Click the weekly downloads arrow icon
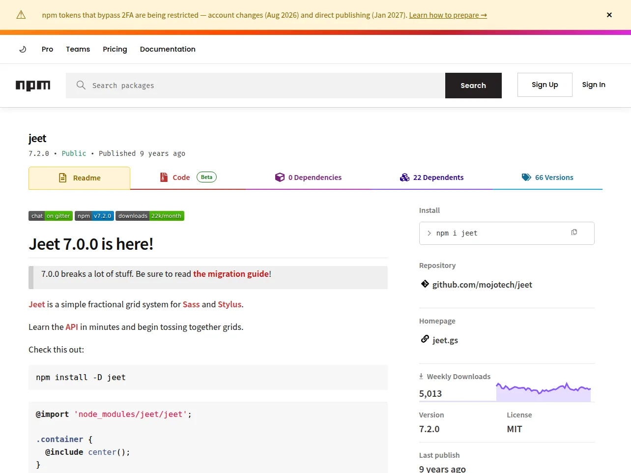Viewport: 631px width, 473px height. [x=421, y=376]
